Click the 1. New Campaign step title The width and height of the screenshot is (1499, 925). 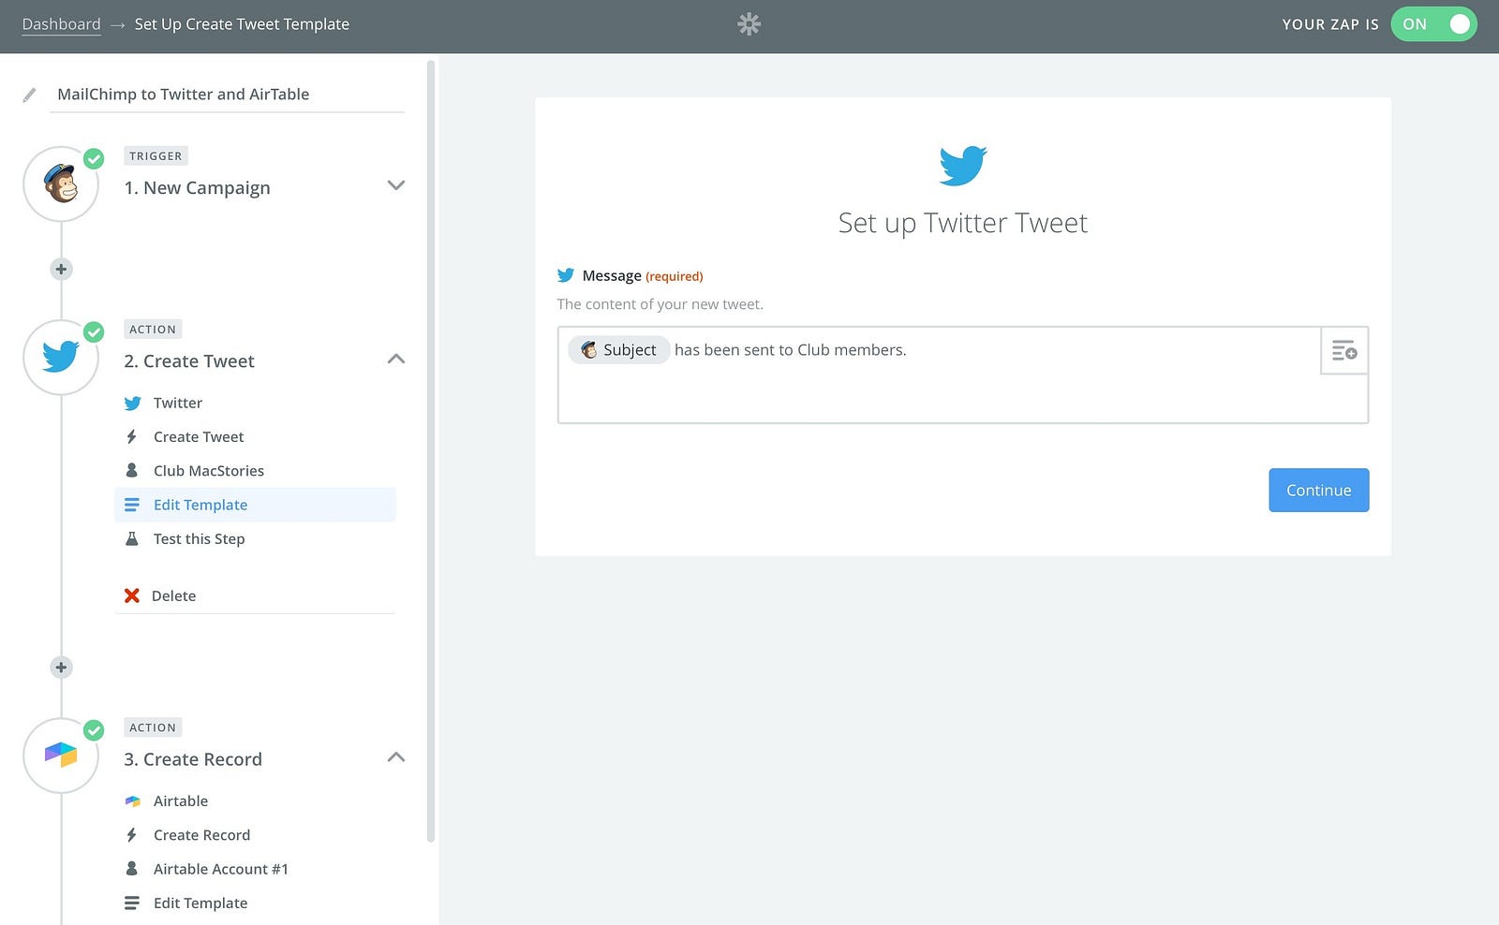[198, 188]
